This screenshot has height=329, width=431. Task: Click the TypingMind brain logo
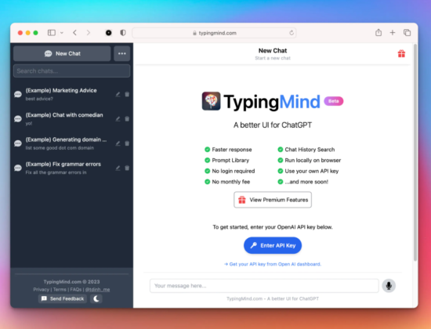(x=211, y=101)
